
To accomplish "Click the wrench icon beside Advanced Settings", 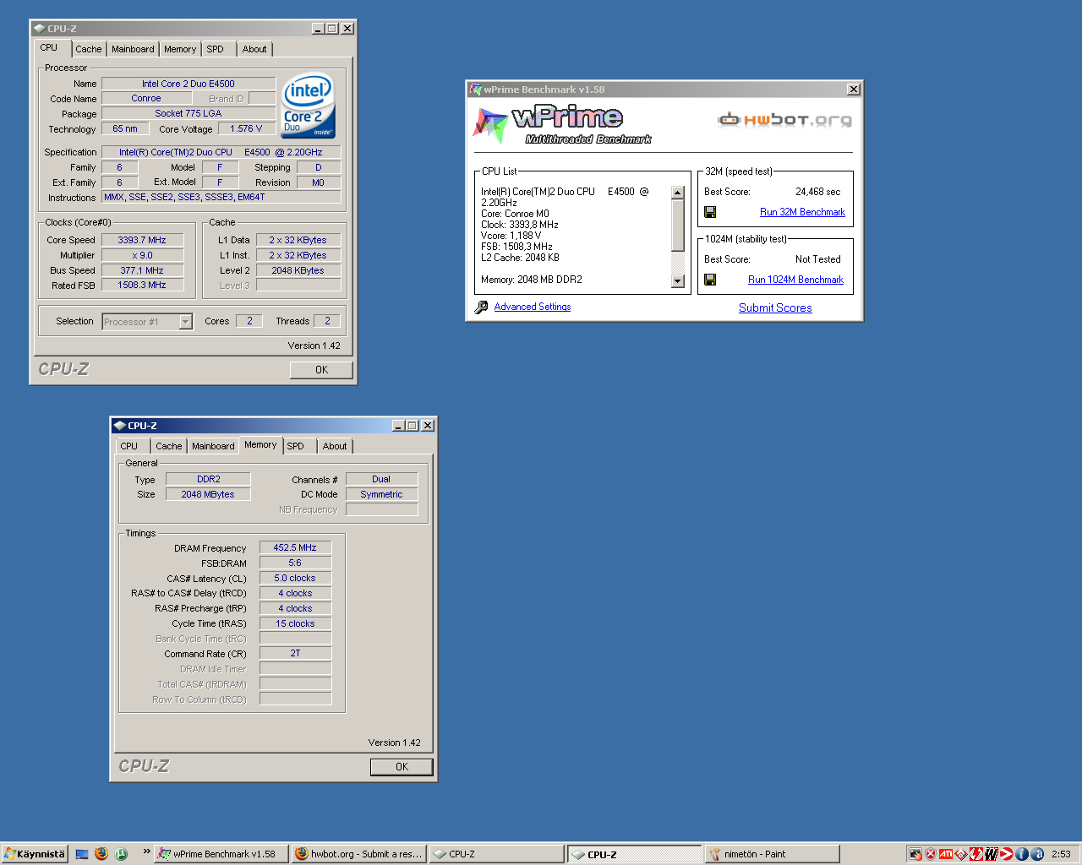I will (x=481, y=307).
